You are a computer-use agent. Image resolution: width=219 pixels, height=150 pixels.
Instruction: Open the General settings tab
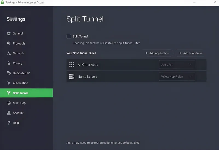click(x=18, y=33)
